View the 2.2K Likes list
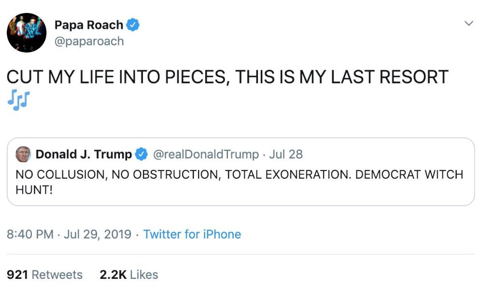481x290 pixels. [x=129, y=275]
